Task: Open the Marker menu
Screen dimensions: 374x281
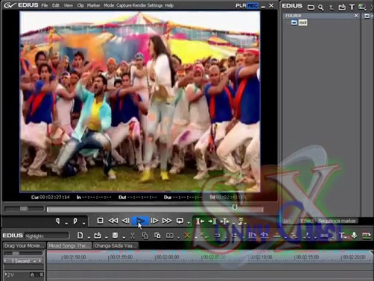Action: (93, 5)
